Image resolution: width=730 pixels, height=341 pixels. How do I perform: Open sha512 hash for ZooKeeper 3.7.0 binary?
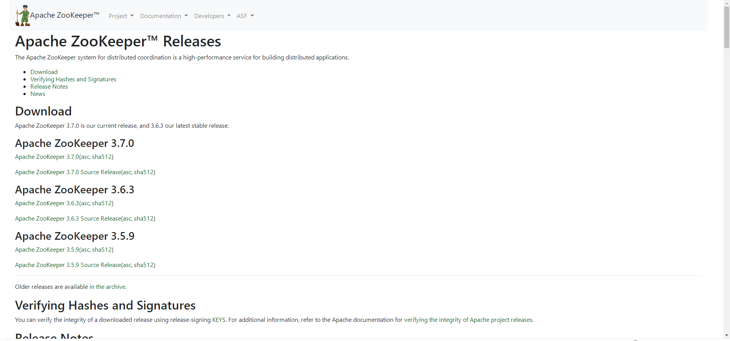102,157
